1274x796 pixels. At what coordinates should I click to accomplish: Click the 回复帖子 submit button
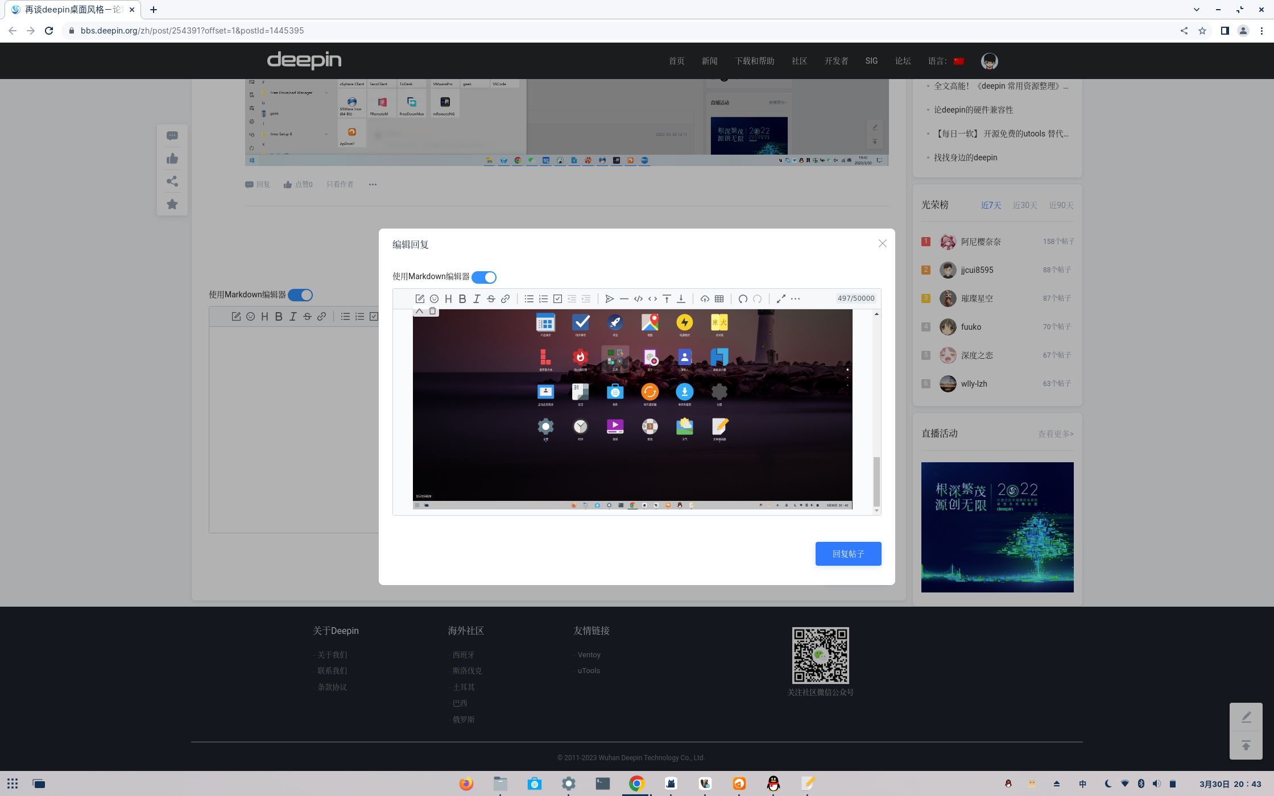click(848, 554)
